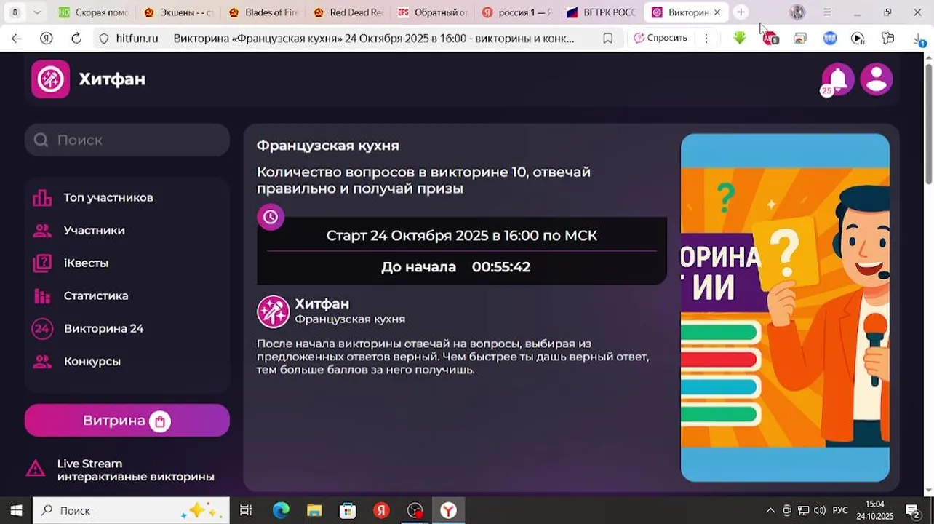
Task: Open Статистика menu item
Action: 96,295
